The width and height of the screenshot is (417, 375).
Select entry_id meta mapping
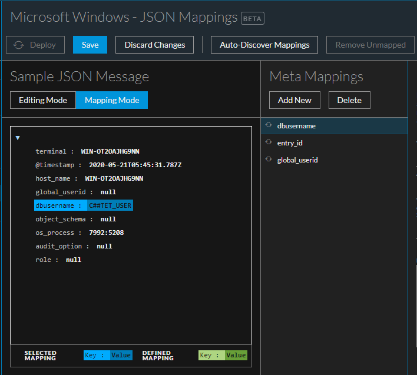(x=335, y=143)
